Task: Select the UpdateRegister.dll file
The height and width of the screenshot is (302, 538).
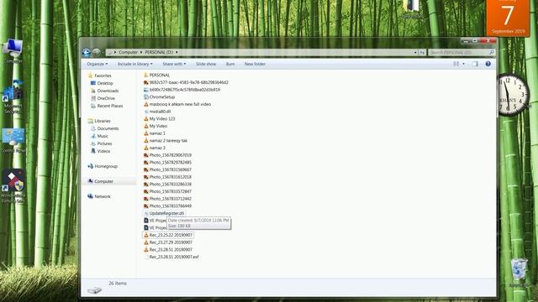Action: 166,213
